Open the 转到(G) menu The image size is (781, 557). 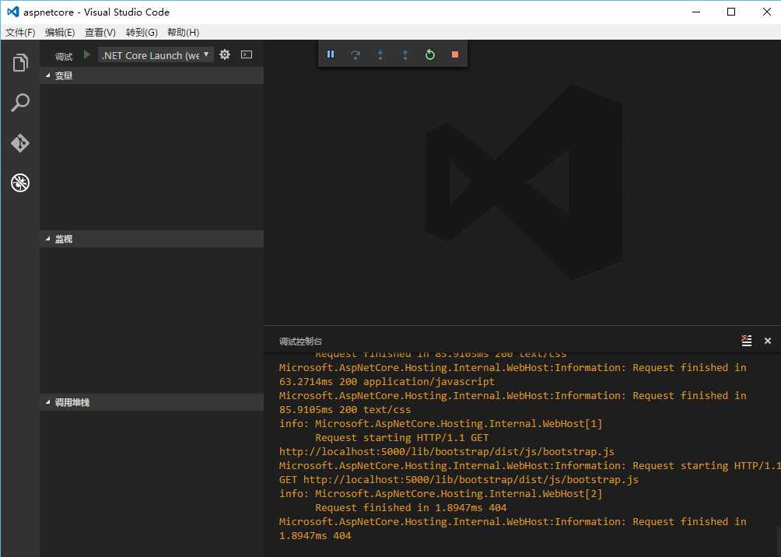[142, 33]
